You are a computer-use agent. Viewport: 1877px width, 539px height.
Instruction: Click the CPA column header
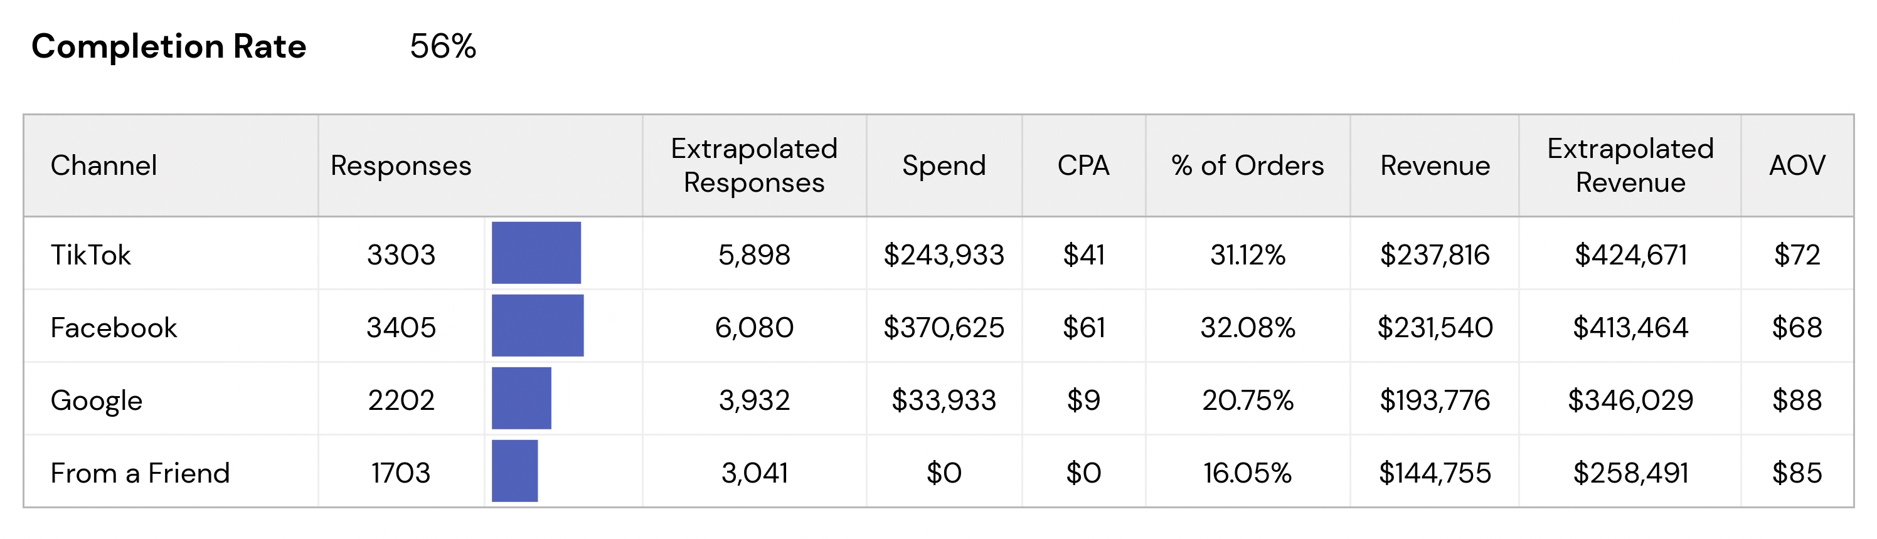[x=1083, y=165]
